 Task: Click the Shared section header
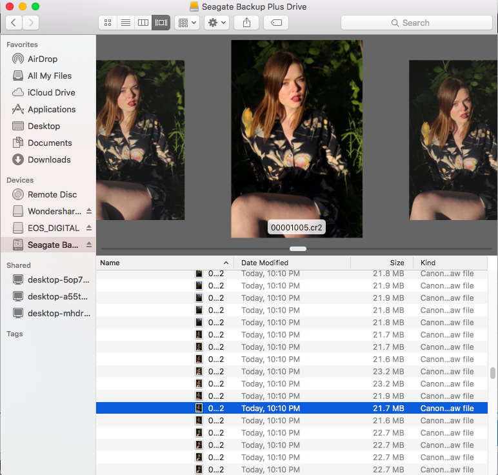(19, 265)
